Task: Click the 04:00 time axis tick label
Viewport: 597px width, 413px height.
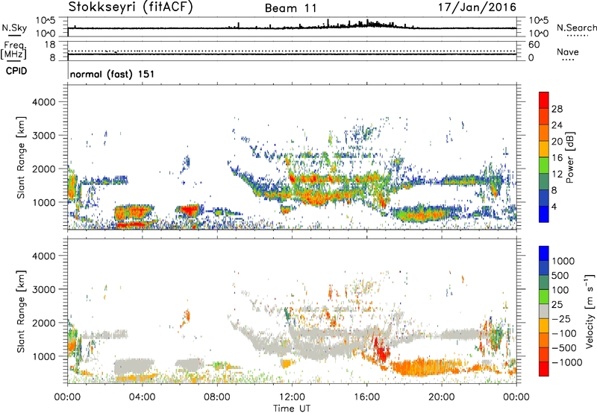Action: [142, 397]
